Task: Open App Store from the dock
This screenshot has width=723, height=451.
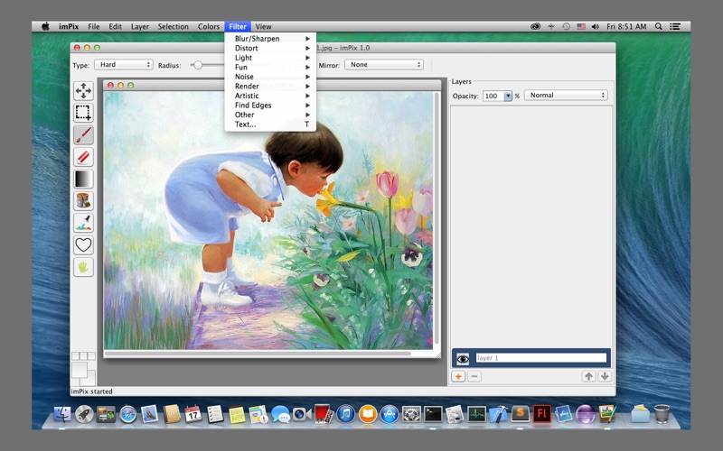Action: point(390,414)
